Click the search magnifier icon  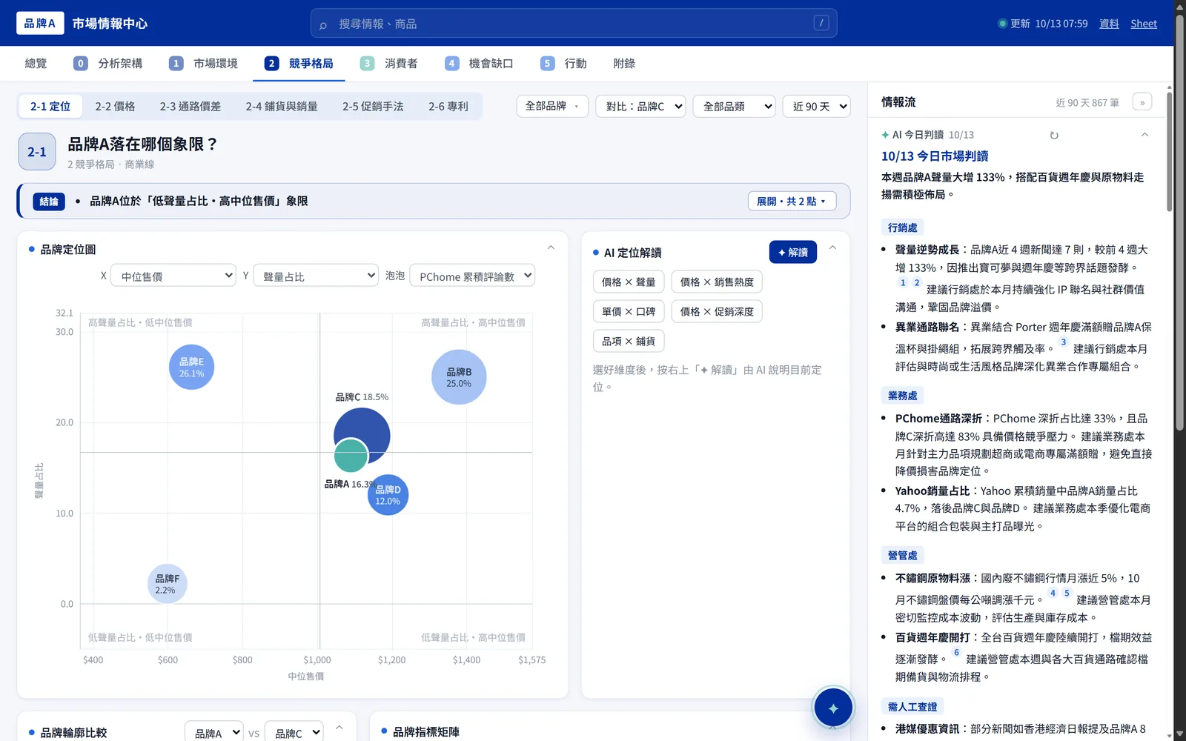(323, 24)
